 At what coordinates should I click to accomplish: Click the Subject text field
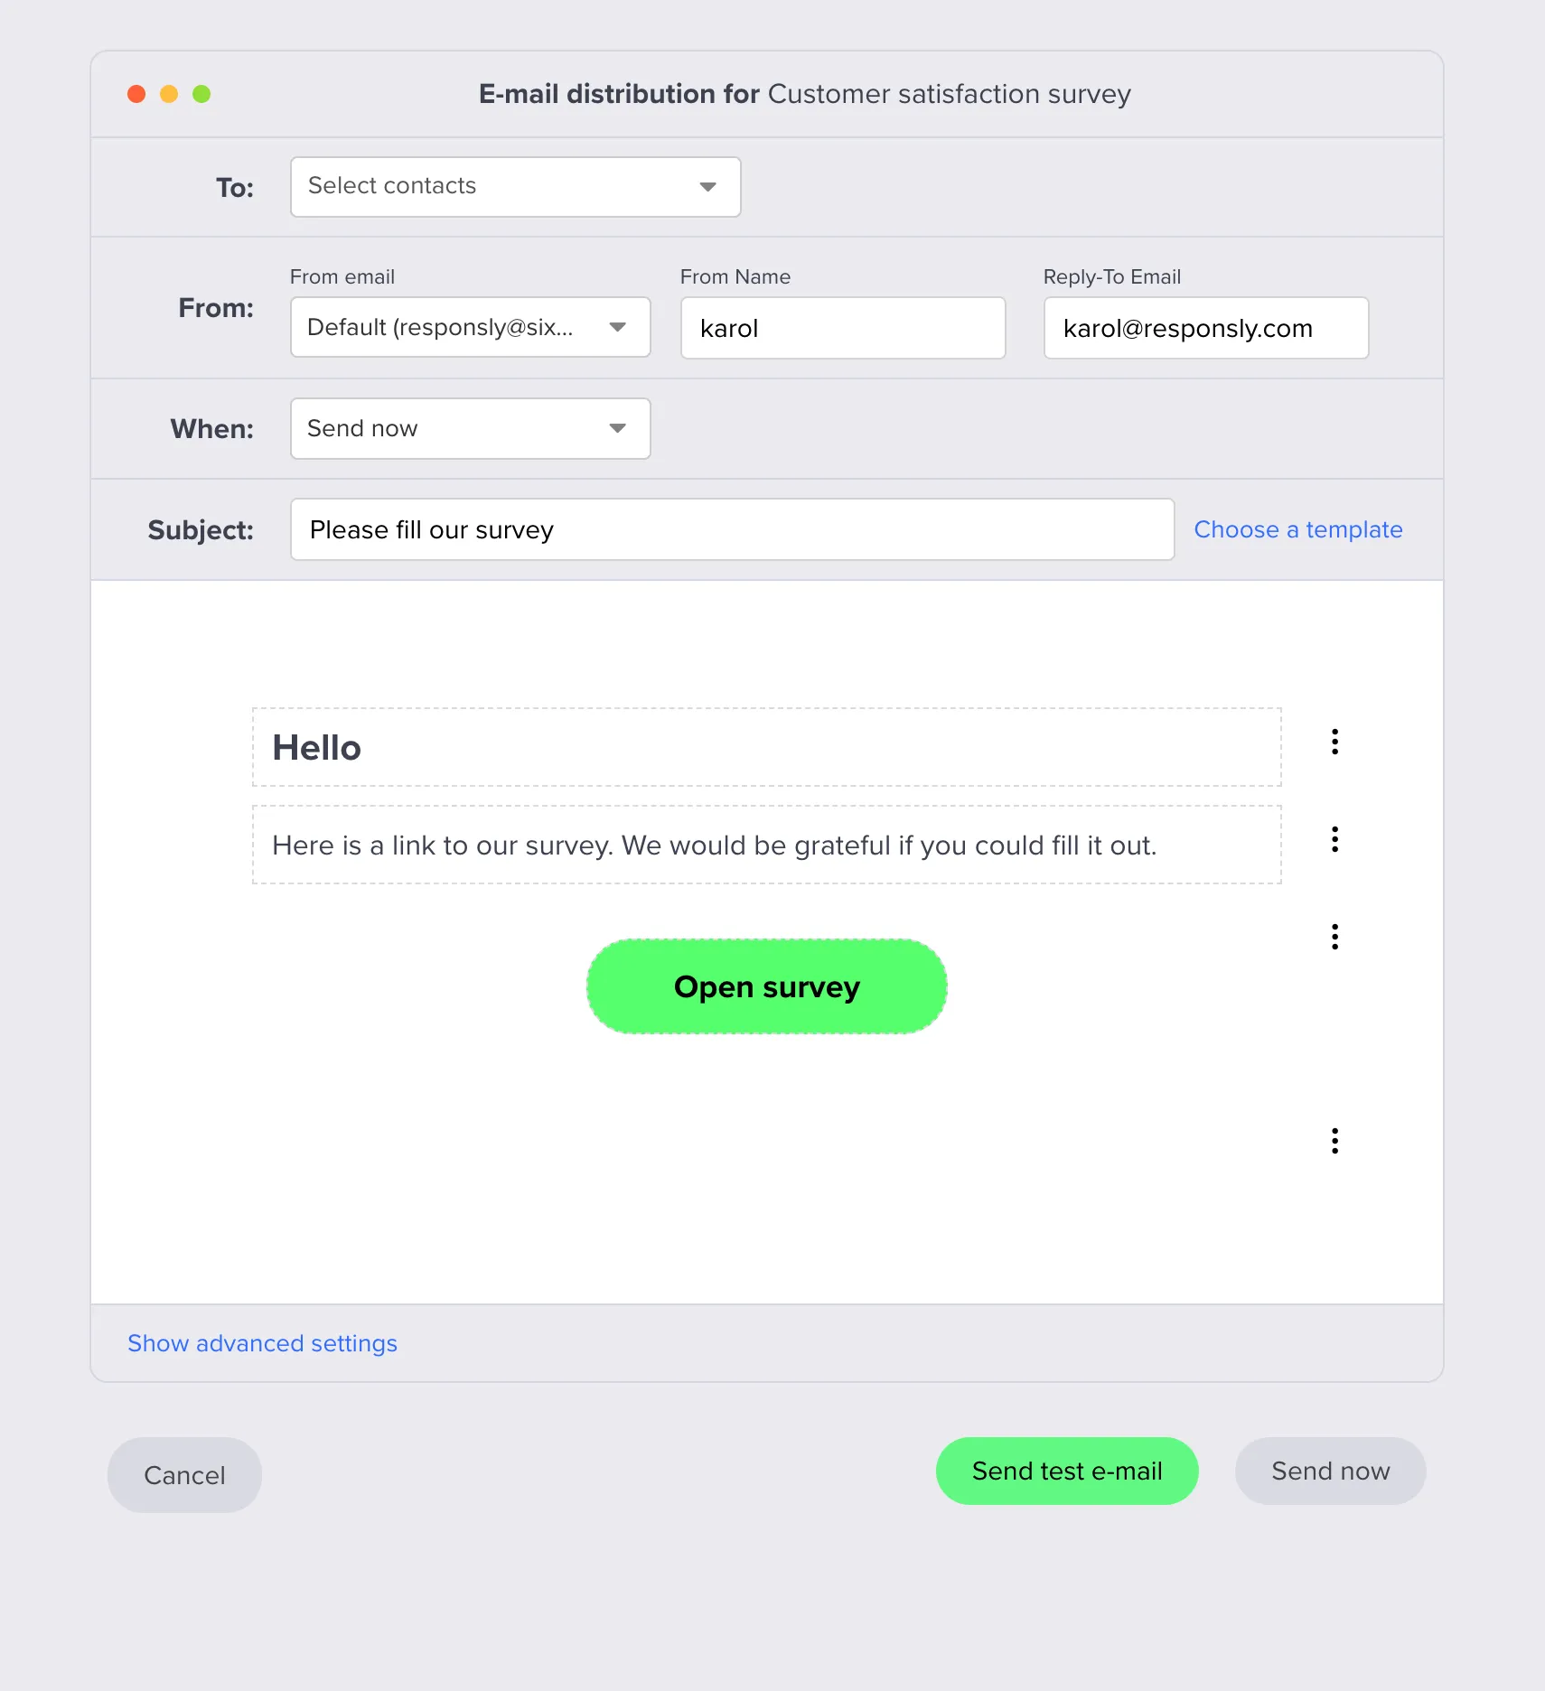[x=732, y=529]
